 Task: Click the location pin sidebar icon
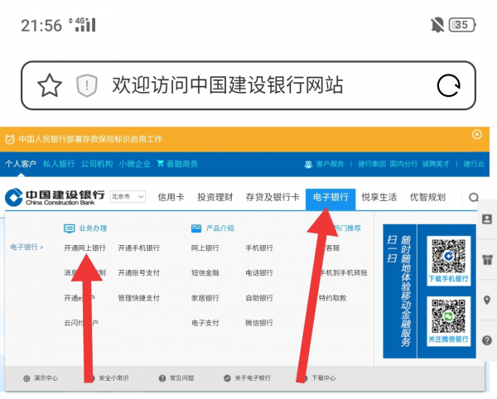(487, 300)
